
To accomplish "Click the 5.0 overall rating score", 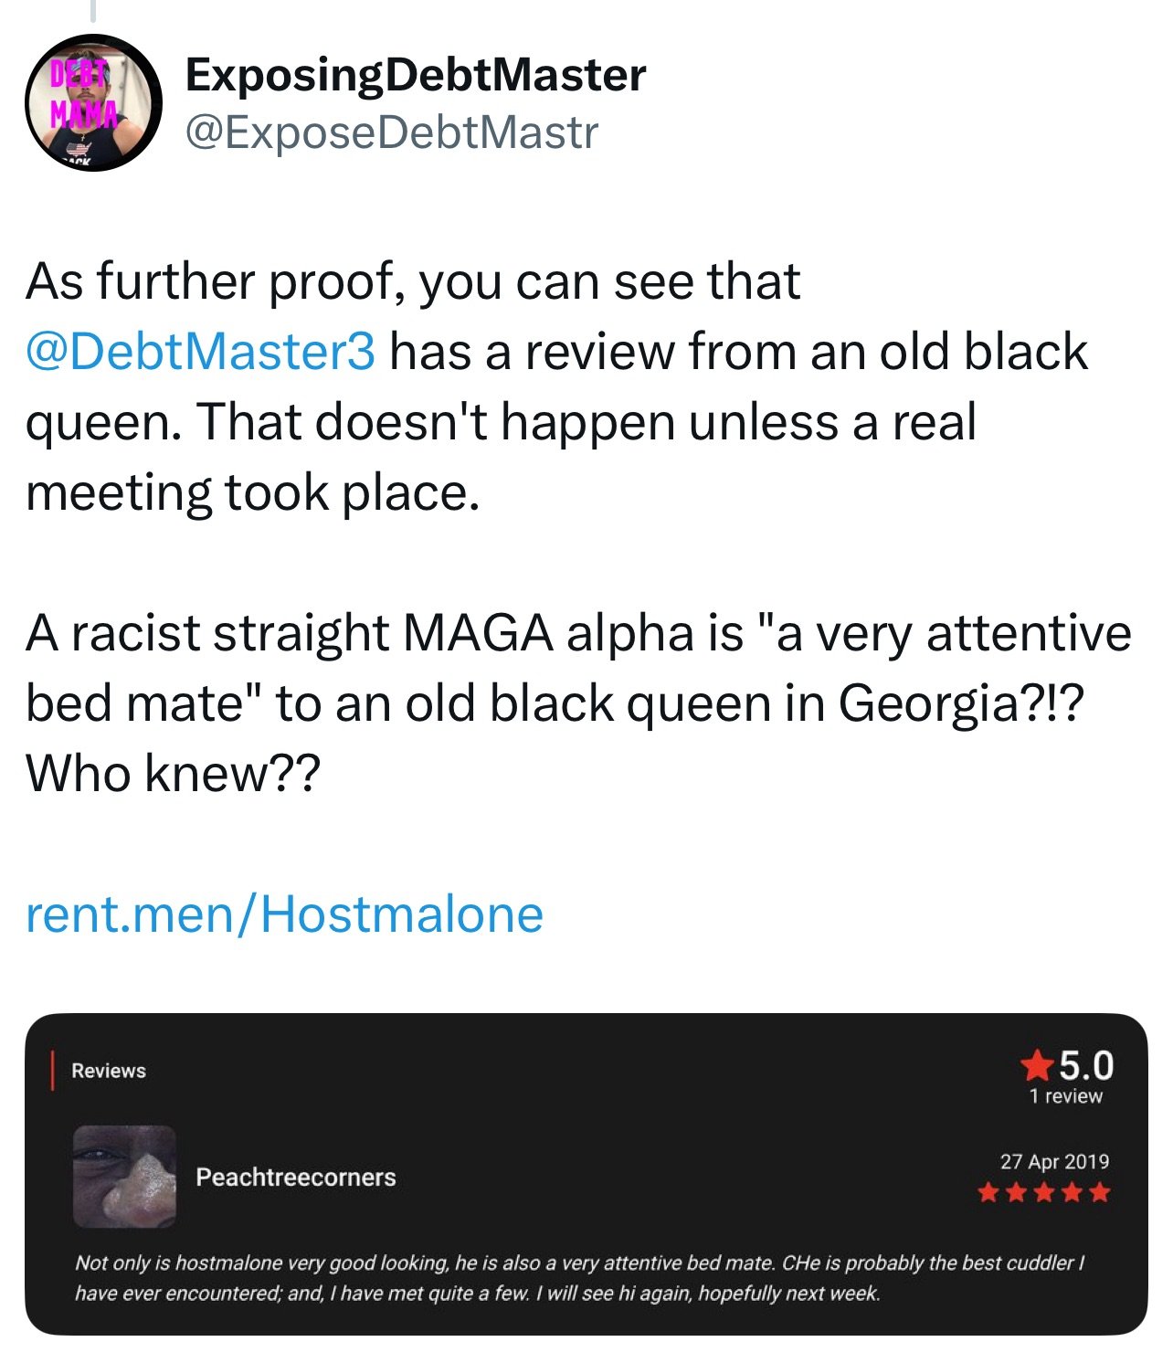I will (1086, 1065).
